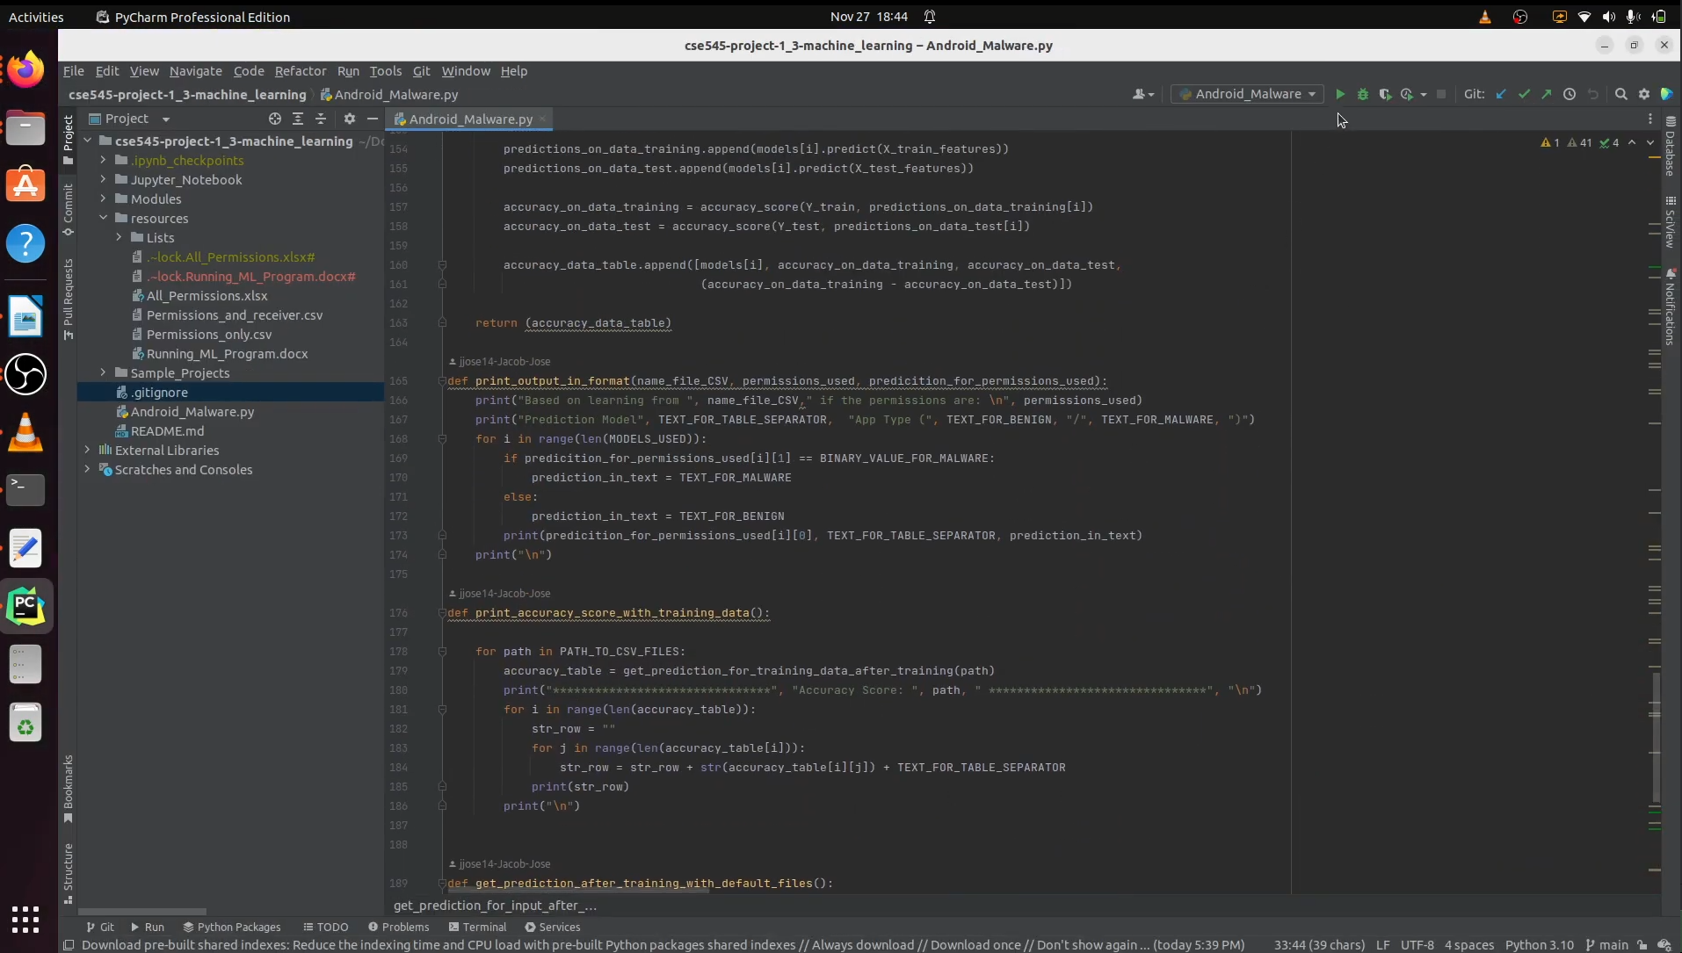Screen dimensions: 1682x953
Task: Open the Android_Malware run configuration dropdown
Action: (x=1247, y=94)
